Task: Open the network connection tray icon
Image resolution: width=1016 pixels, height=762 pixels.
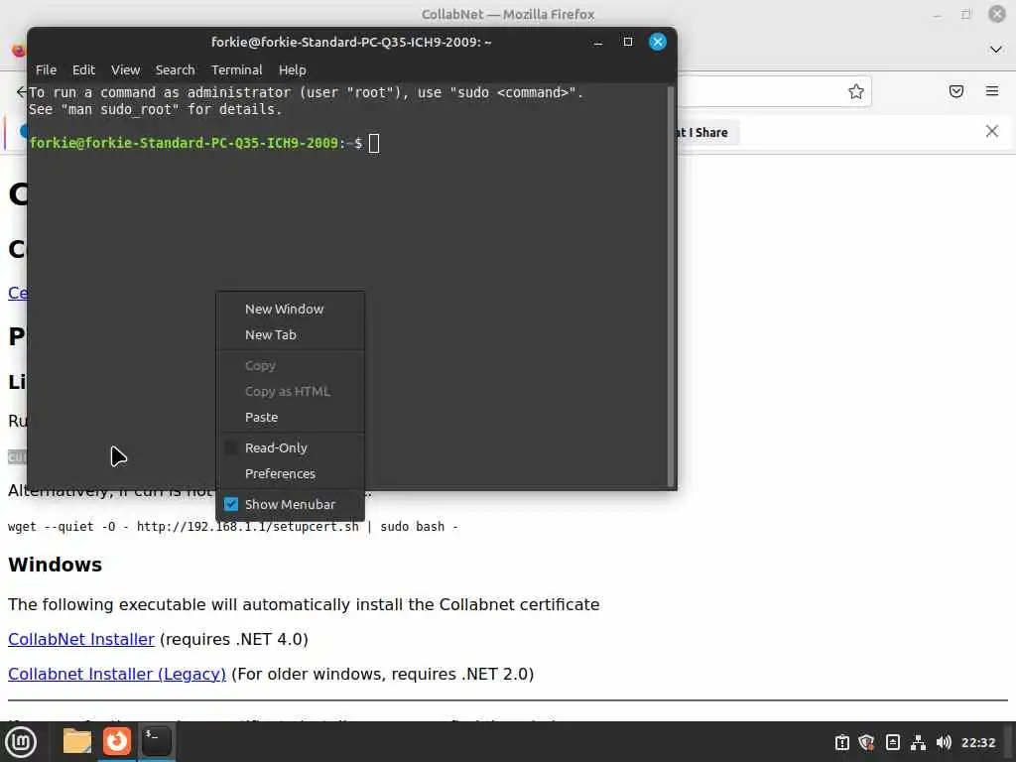Action: click(918, 742)
